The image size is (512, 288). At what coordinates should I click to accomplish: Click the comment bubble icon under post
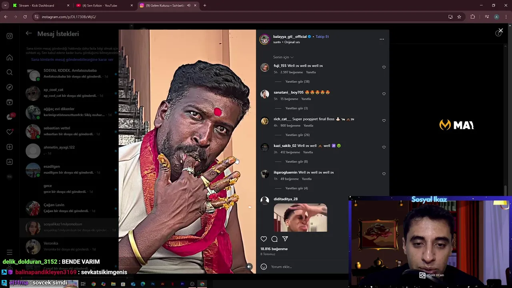click(x=274, y=239)
